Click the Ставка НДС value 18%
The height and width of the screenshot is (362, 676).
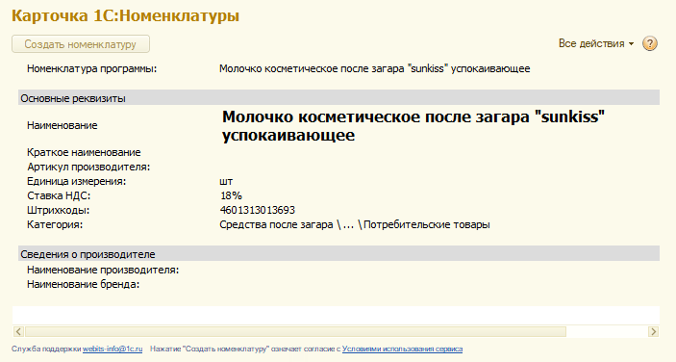click(x=231, y=195)
